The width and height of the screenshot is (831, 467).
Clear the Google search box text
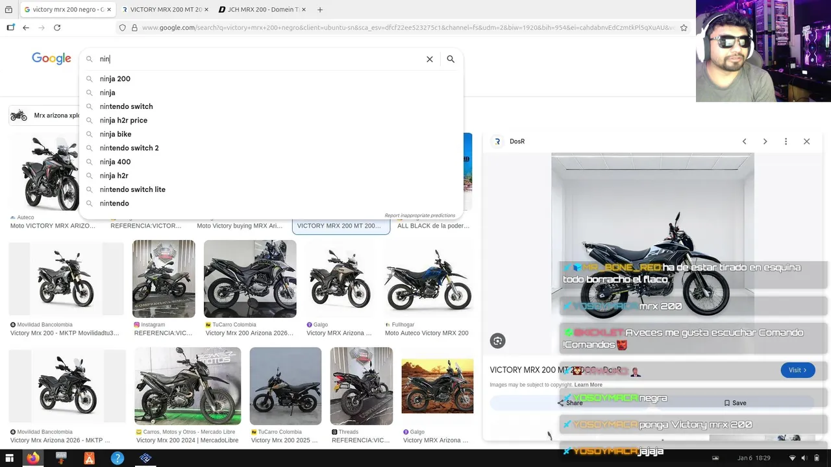coord(429,59)
